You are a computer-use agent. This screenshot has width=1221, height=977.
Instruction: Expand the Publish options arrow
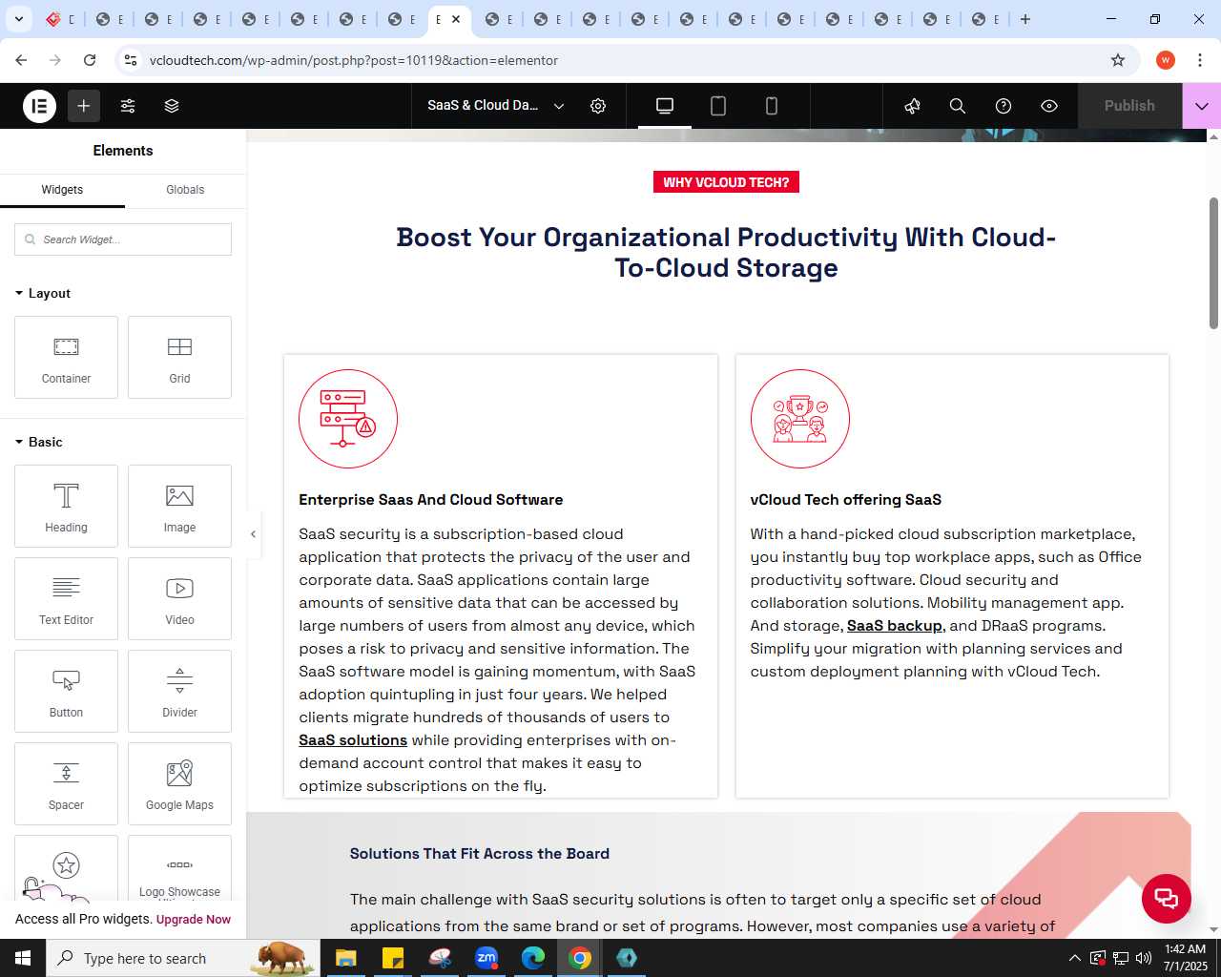tap(1202, 106)
